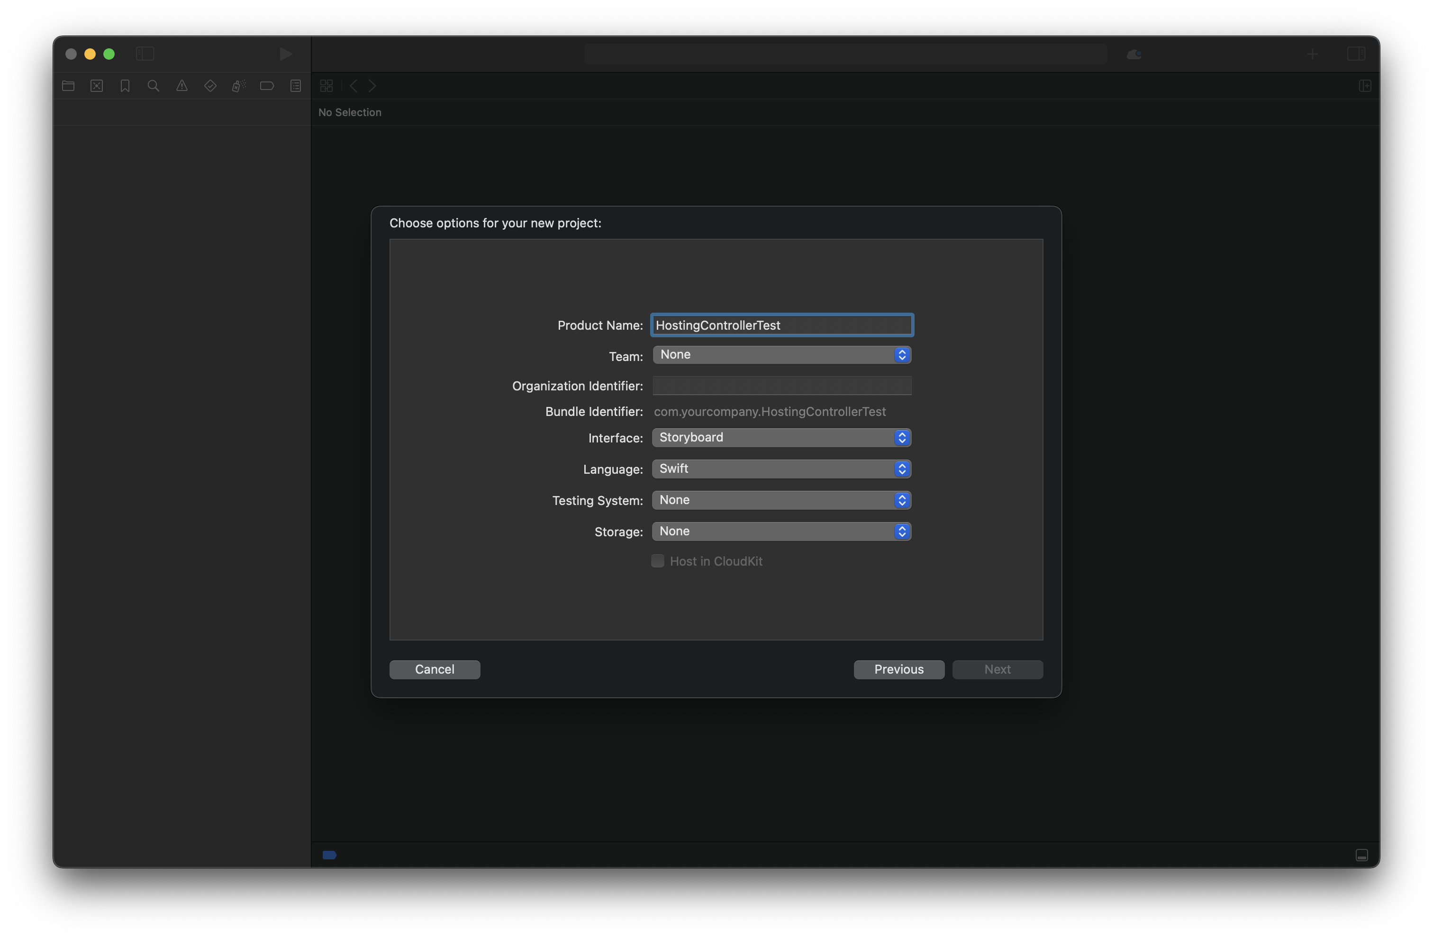Click the Previous button
The height and width of the screenshot is (938, 1433).
(898, 669)
